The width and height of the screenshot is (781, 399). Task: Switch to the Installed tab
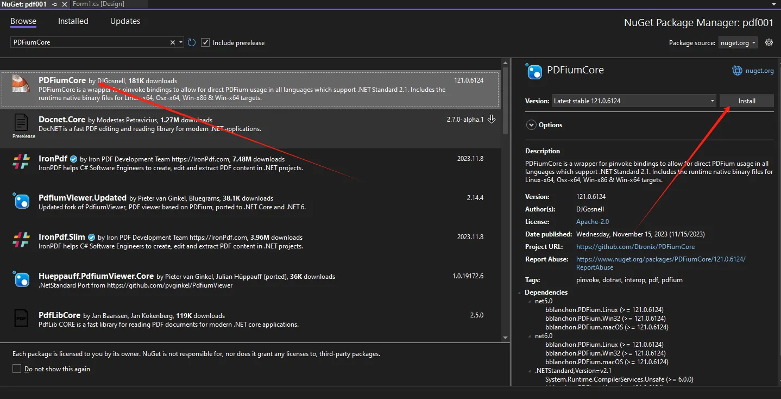pos(73,21)
